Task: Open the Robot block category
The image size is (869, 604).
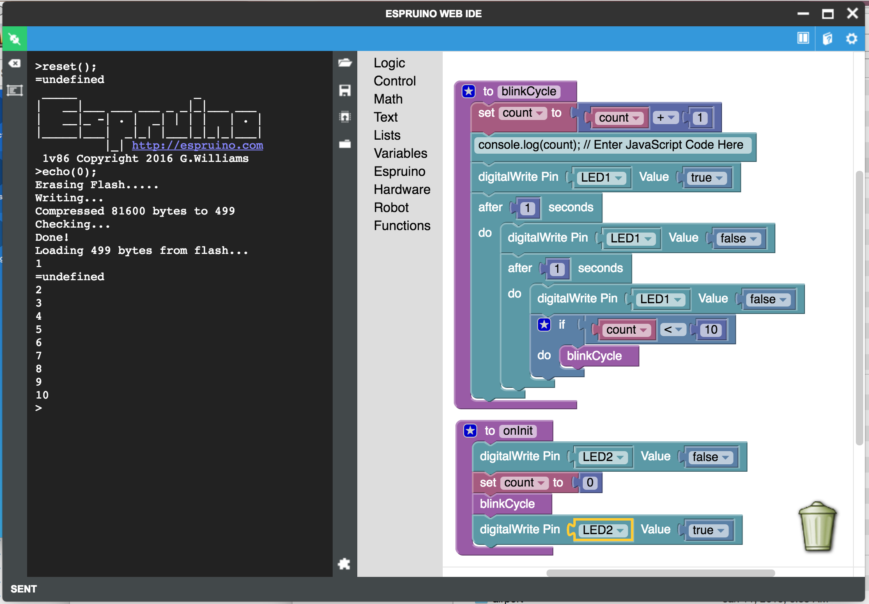Action: (x=391, y=207)
